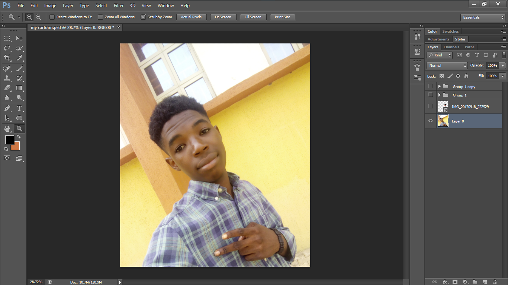Screen dimensions: 508x285
Task: Toggle the layer filtering switch
Action: point(504,55)
